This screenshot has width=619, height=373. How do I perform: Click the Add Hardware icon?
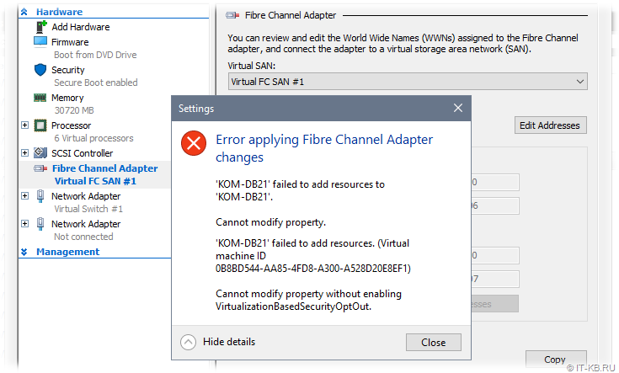(41, 26)
